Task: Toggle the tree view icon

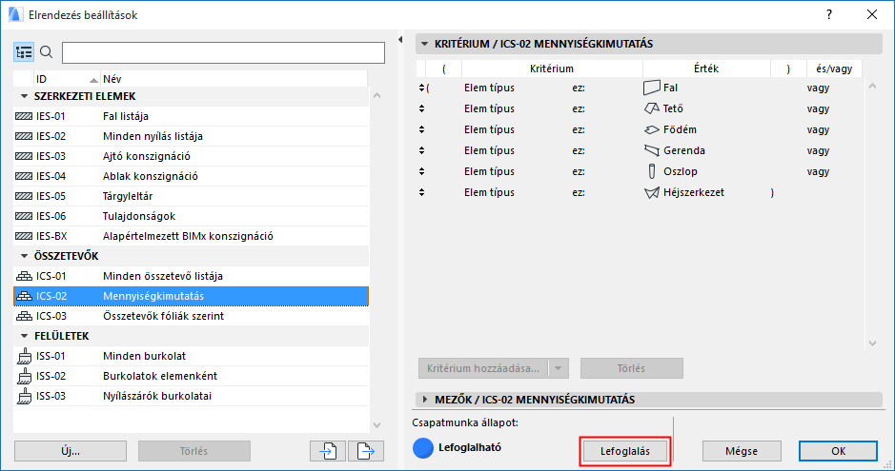Action: (24, 52)
